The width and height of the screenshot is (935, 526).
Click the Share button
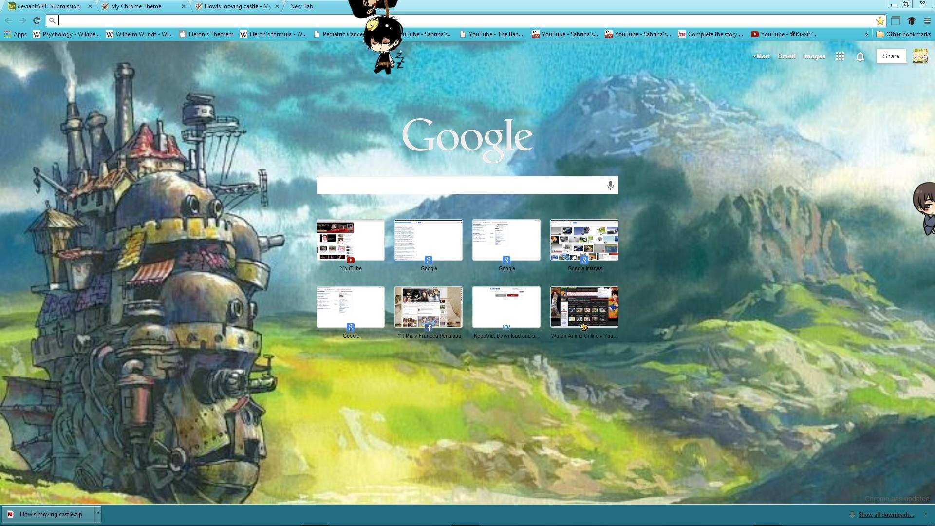[x=891, y=56]
